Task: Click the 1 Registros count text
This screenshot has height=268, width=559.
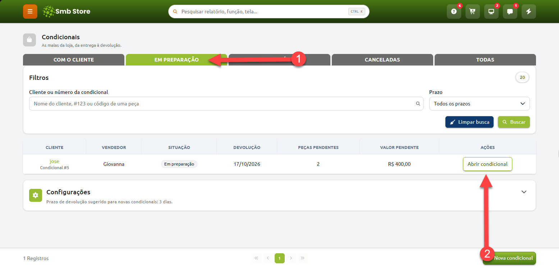Action: pos(36,258)
